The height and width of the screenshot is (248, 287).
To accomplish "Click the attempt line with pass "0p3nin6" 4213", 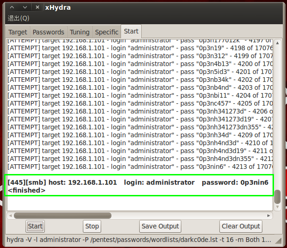I will point(140,167).
